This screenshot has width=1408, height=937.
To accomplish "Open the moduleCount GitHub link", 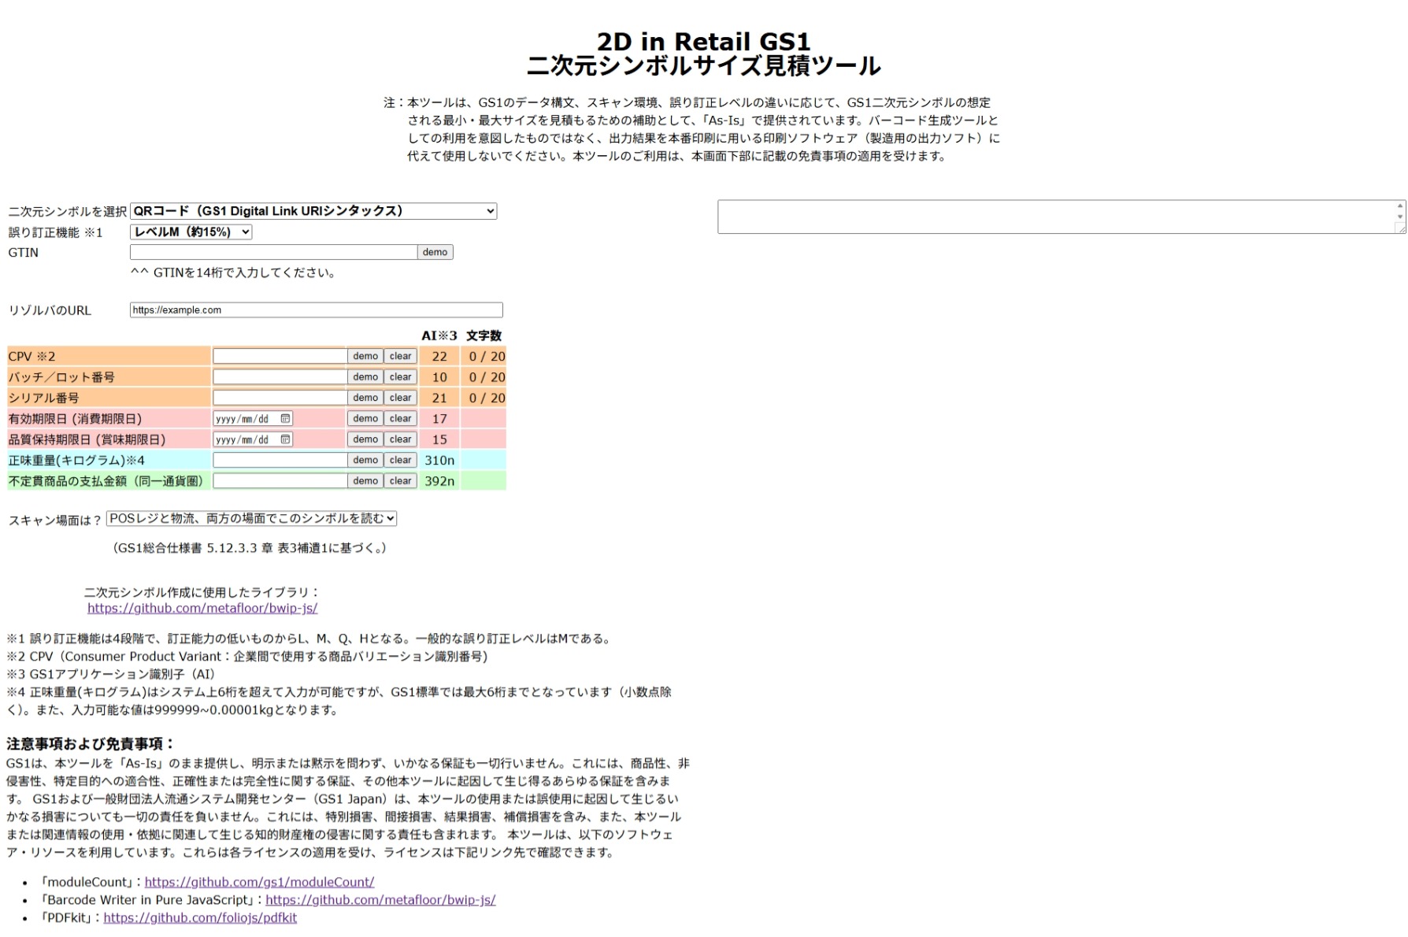I will pyautogui.click(x=260, y=881).
